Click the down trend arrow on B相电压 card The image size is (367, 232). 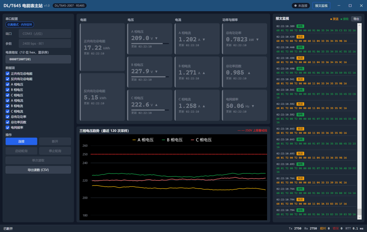point(156,72)
